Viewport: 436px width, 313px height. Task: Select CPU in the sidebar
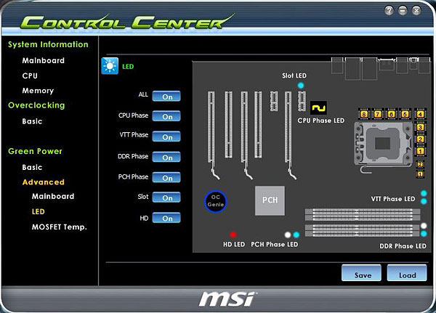point(30,76)
